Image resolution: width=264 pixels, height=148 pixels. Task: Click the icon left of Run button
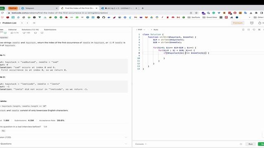241,144
